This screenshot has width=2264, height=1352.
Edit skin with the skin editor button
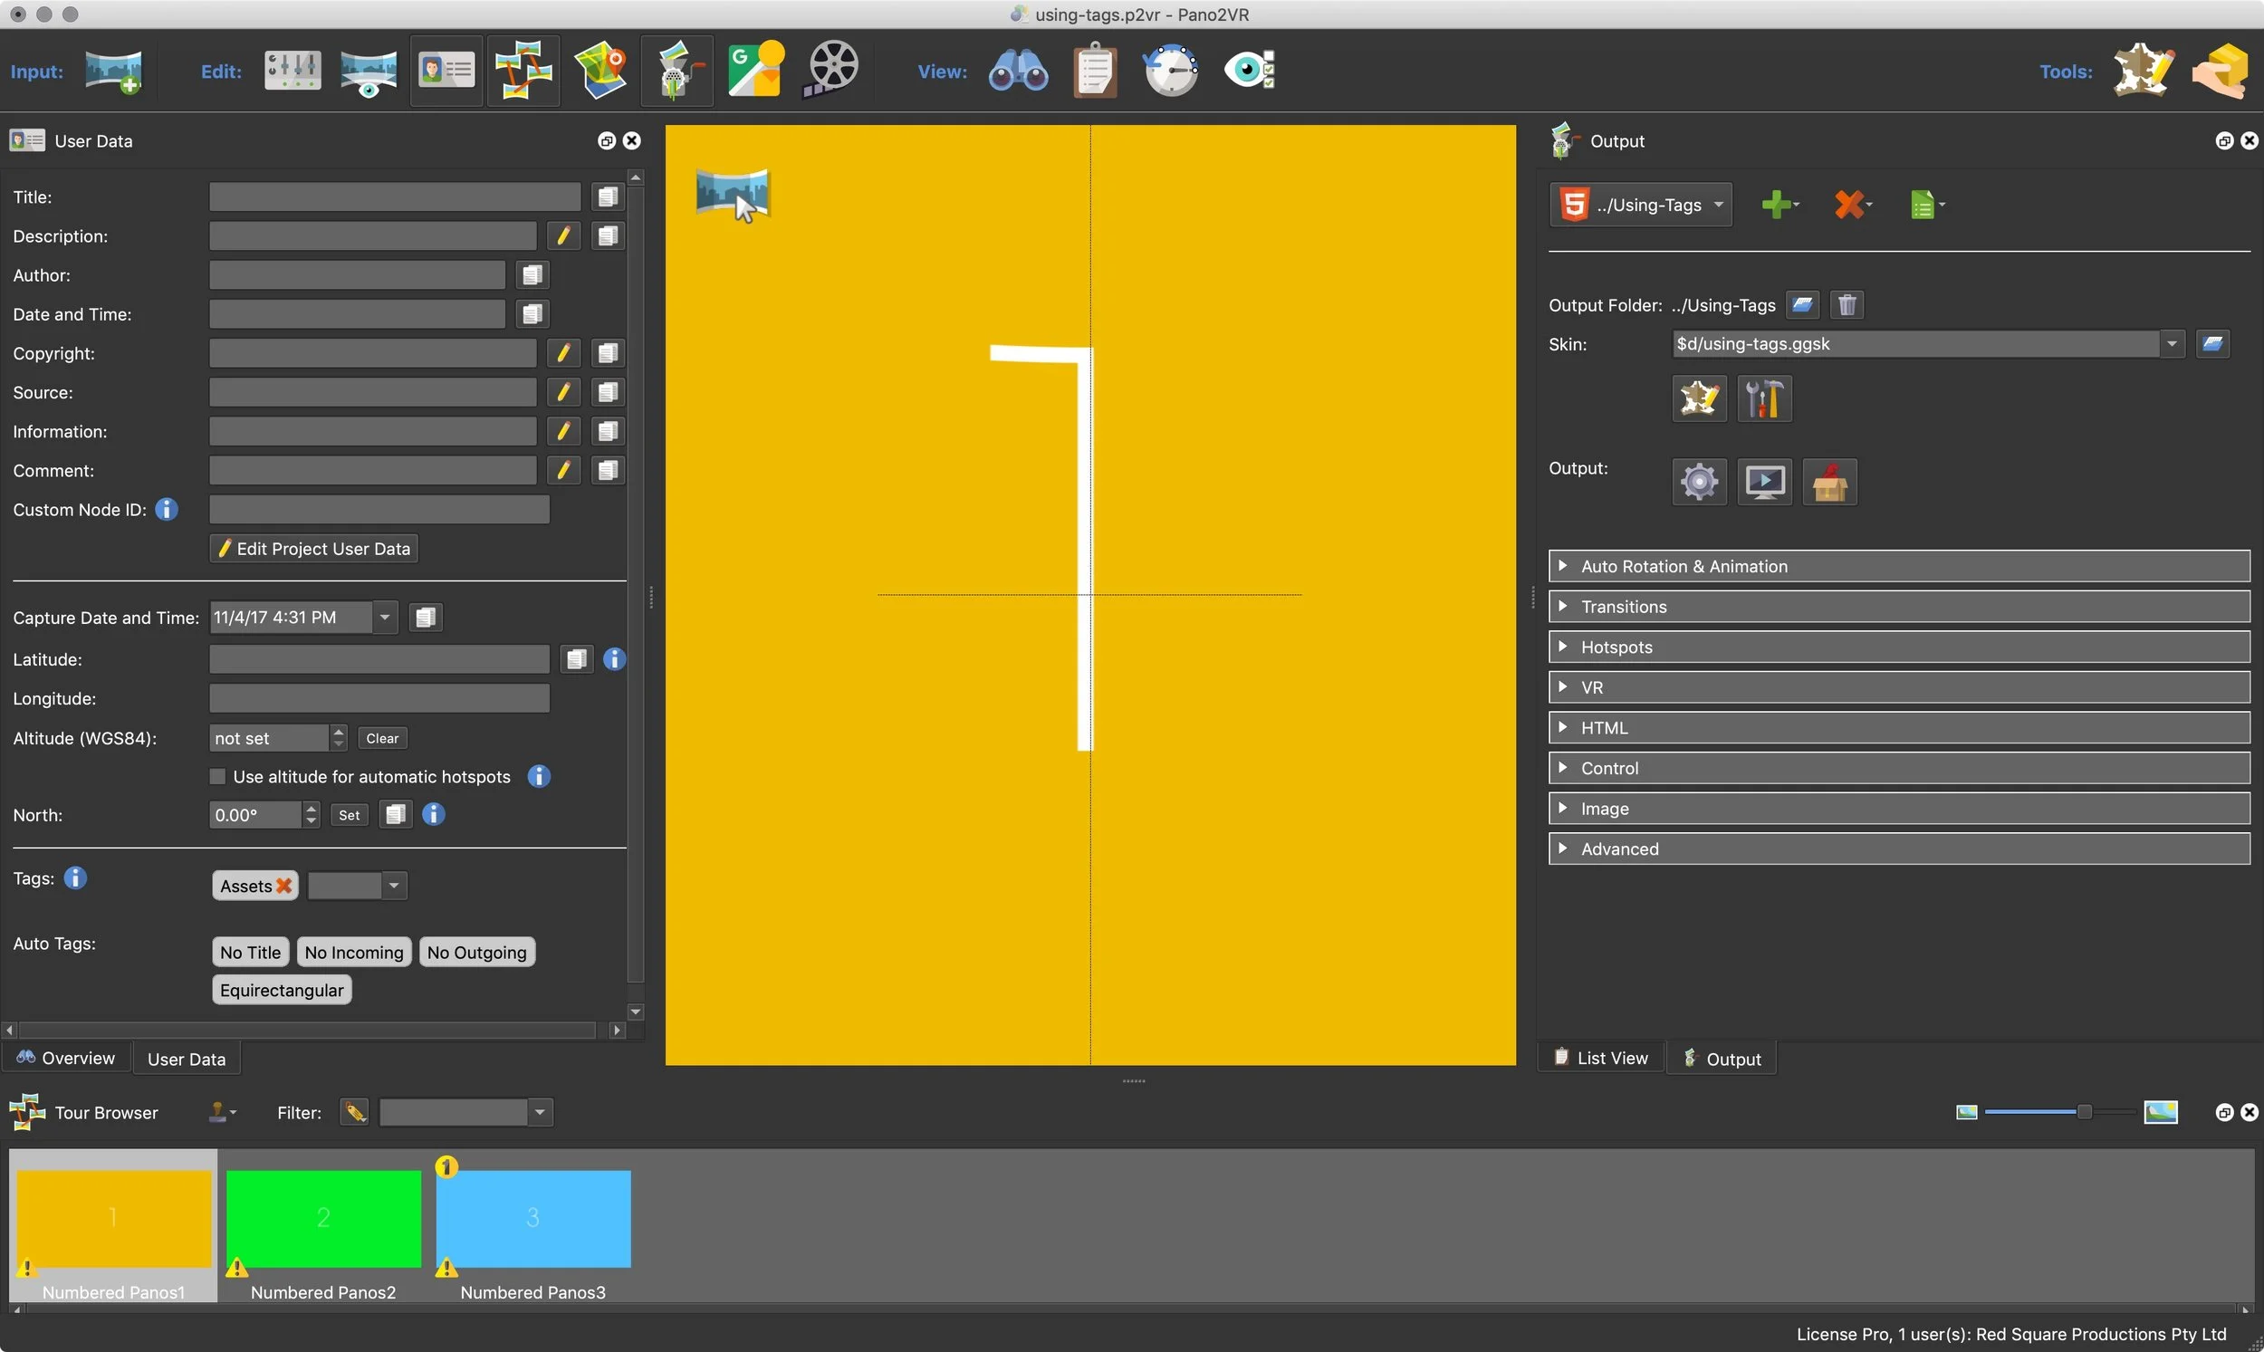point(1699,399)
